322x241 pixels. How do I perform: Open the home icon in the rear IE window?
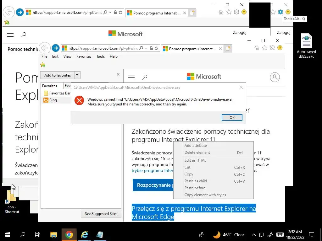221,12
